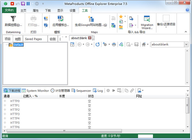Screen dimensions: 192x140
Task: Switch to the 文件(F) menu
Action: coord(9,10)
